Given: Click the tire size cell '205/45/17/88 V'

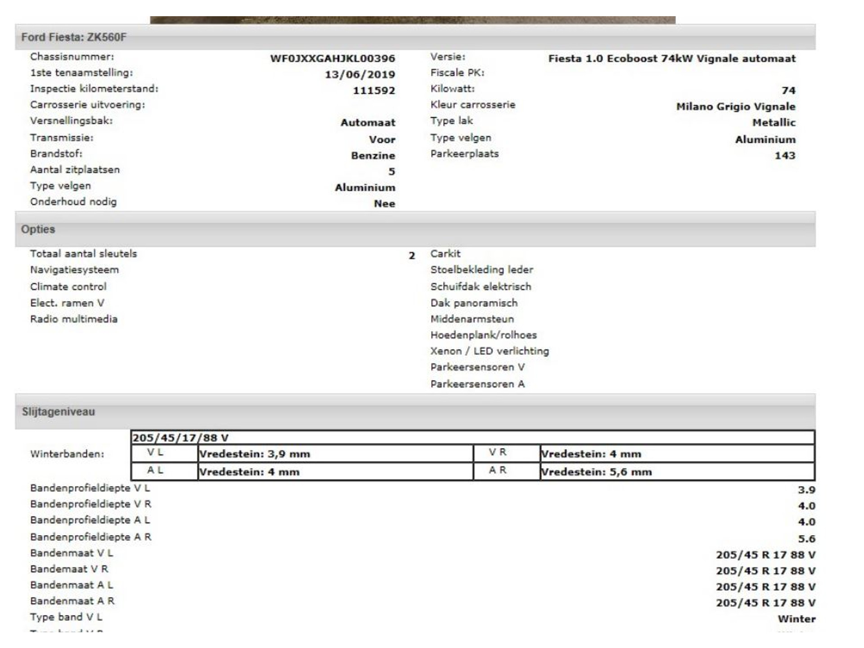Looking at the screenshot, I should [472, 437].
